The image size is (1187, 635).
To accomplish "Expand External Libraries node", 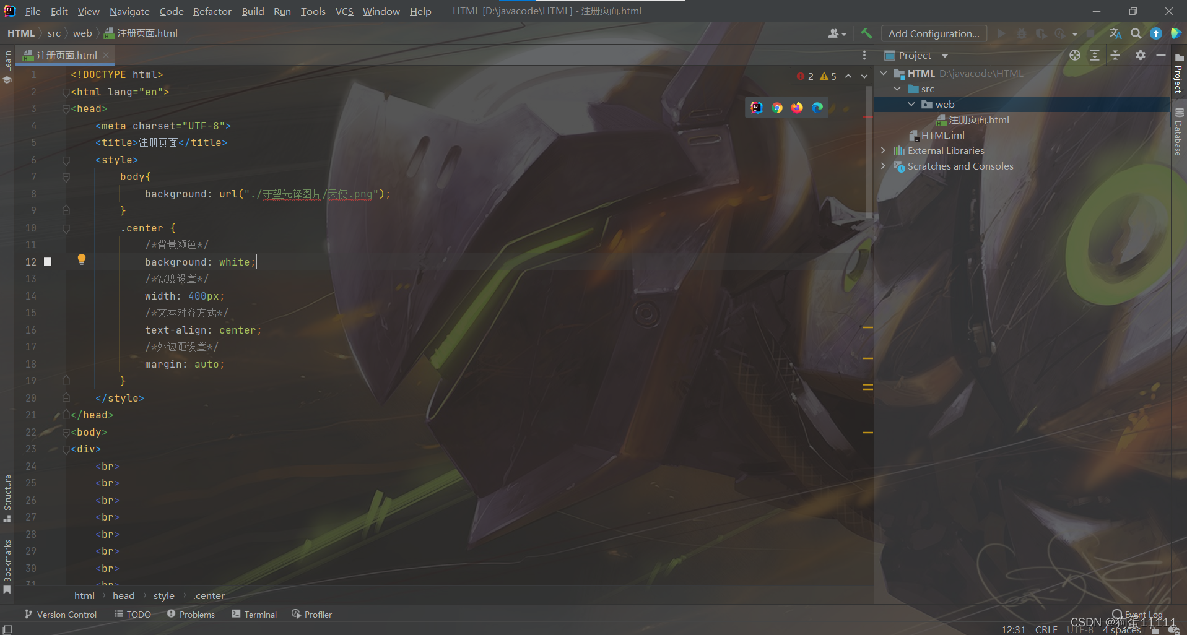I will point(884,150).
